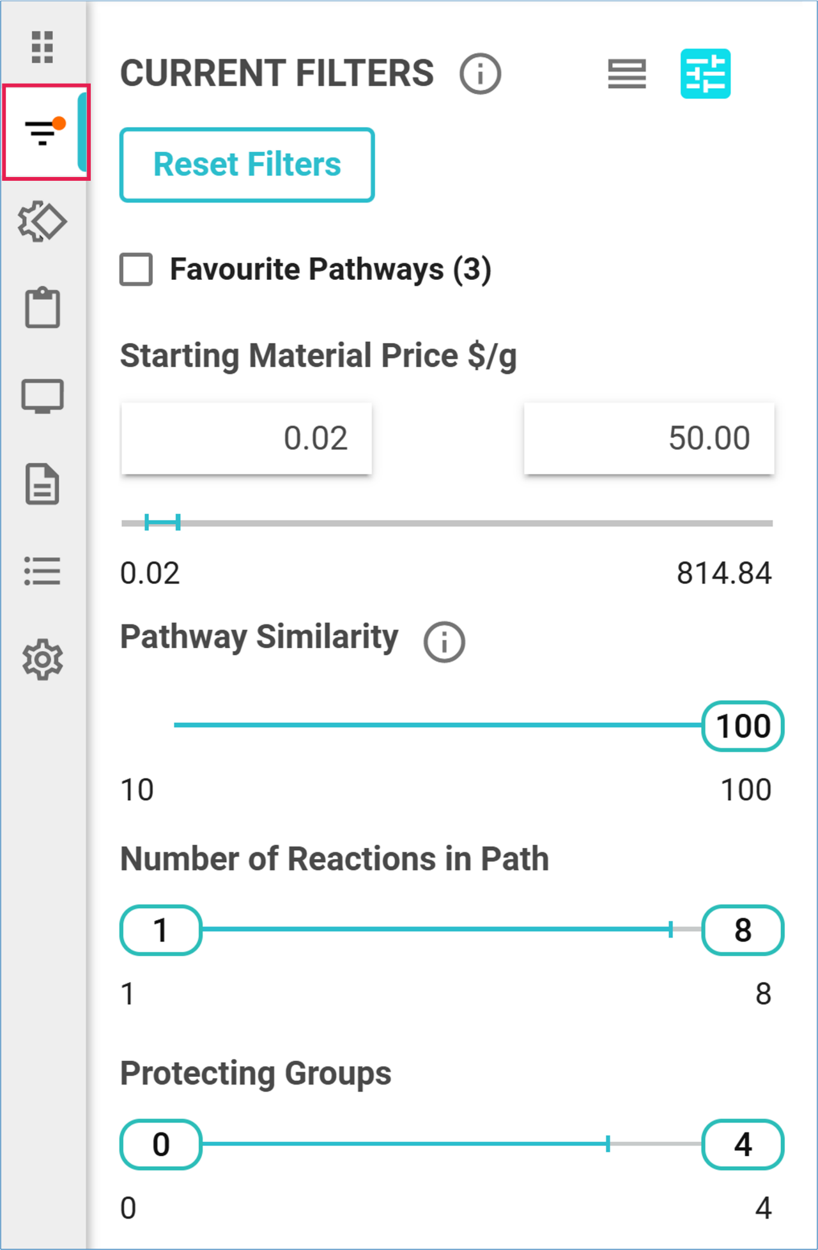Click the maximum starting price field
This screenshot has height=1250, width=818.
(x=649, y=438)
